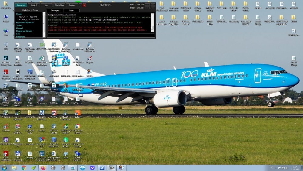The image size is (303, 171).
Task: Click the Disconnect button in vPilot
Action: [21, 5]
